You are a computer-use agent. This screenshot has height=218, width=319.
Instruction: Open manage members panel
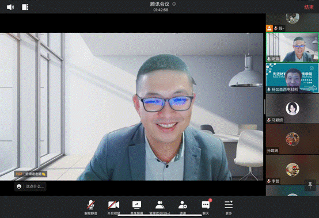(159, 207)
